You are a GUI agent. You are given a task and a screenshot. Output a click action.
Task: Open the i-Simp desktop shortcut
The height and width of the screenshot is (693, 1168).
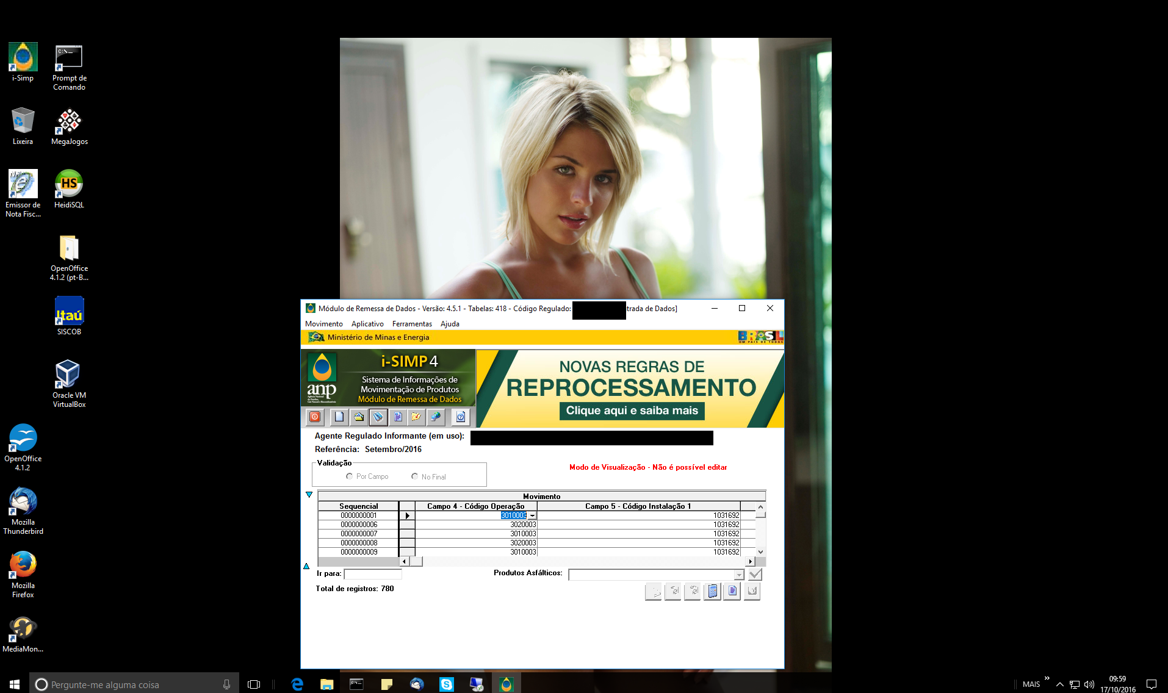pos(23,62)
